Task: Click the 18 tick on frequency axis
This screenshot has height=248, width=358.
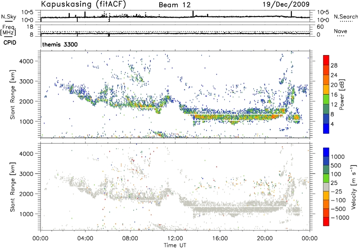Action: click(30, 27)
